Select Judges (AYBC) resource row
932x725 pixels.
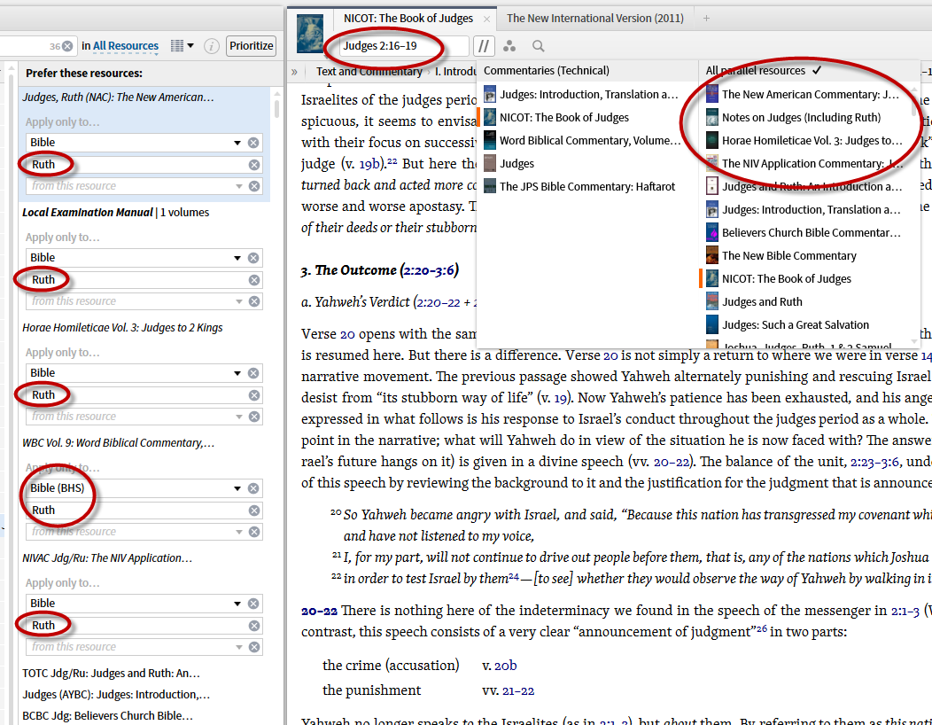pyautogui.click(x=116, y=695)
